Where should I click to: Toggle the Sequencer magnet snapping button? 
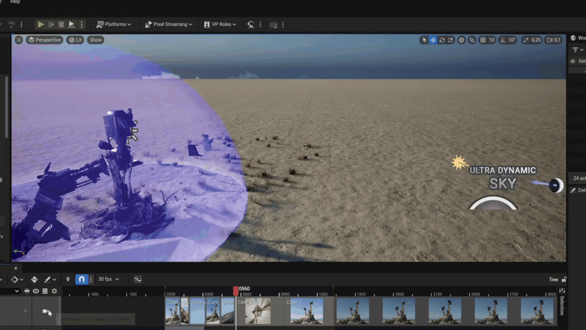point(82,279)
